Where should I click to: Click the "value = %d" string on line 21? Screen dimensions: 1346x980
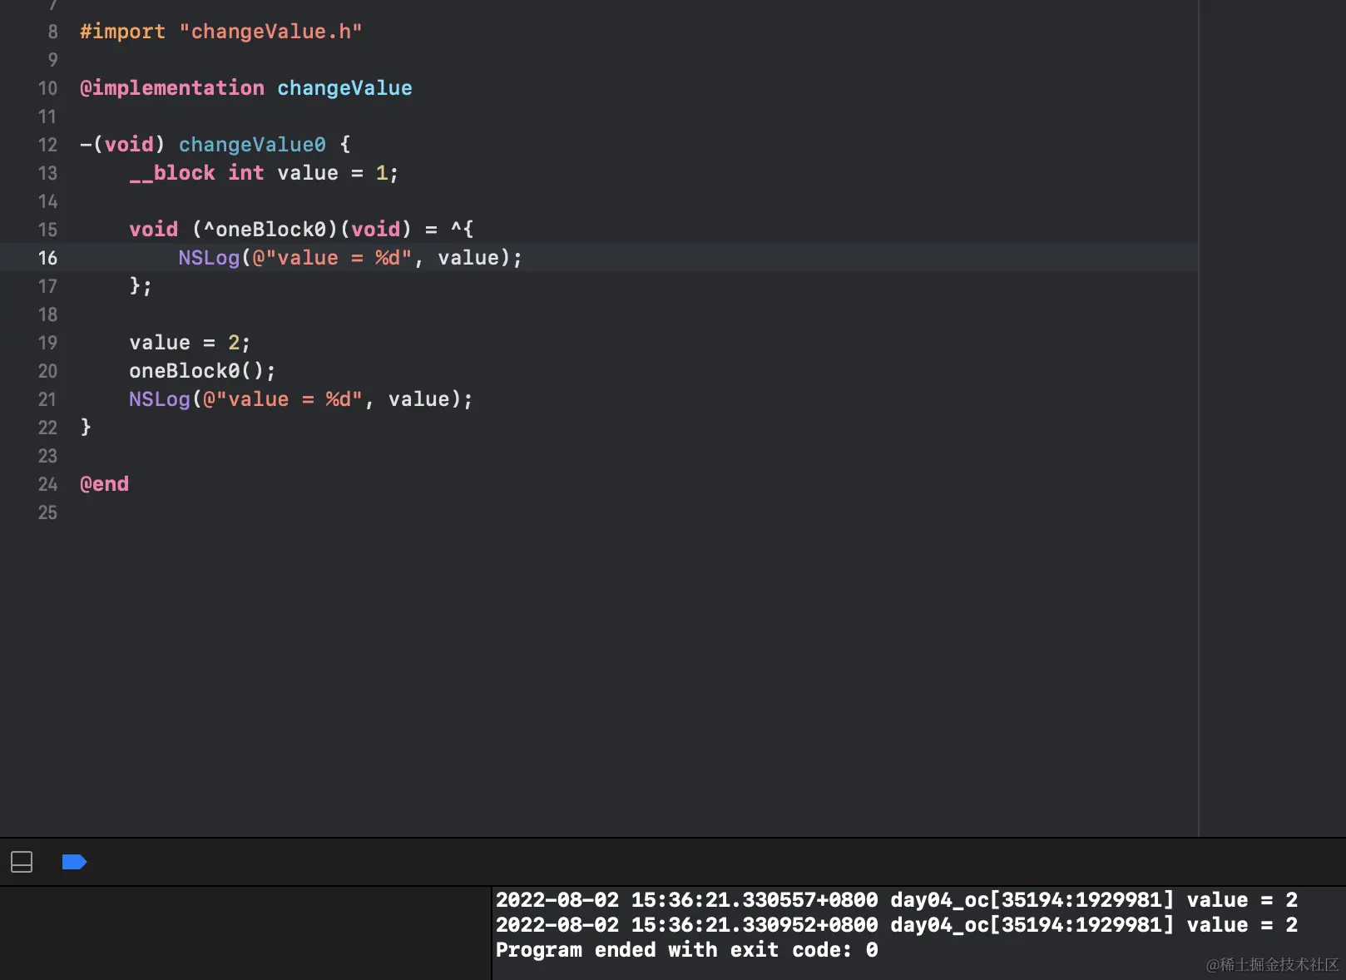pyautogui.click(x=283, y=399)
